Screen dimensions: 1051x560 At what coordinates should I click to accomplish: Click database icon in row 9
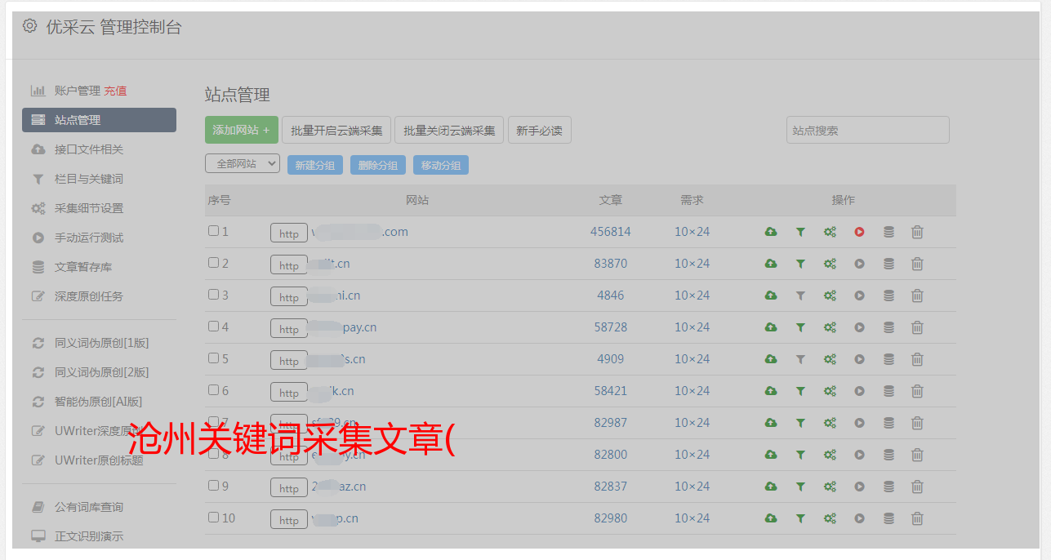888,487
